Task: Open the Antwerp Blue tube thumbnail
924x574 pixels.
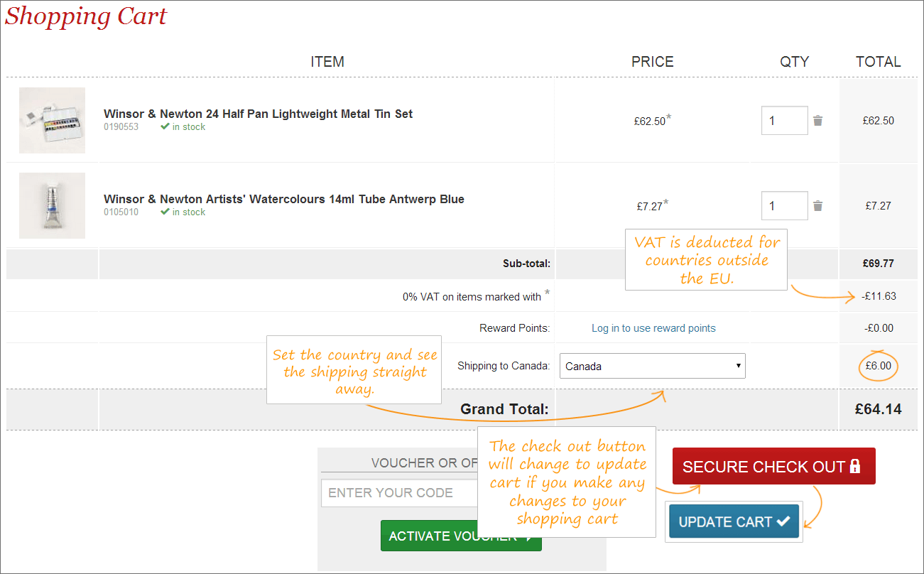Action: pyautogui.click(x=52, y=205)
